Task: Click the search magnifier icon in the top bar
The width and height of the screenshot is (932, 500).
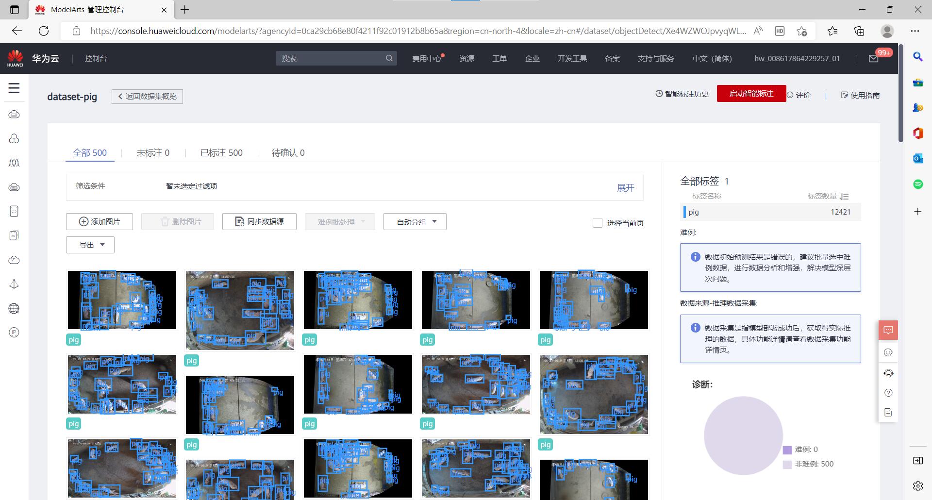Action: (389, 58)
